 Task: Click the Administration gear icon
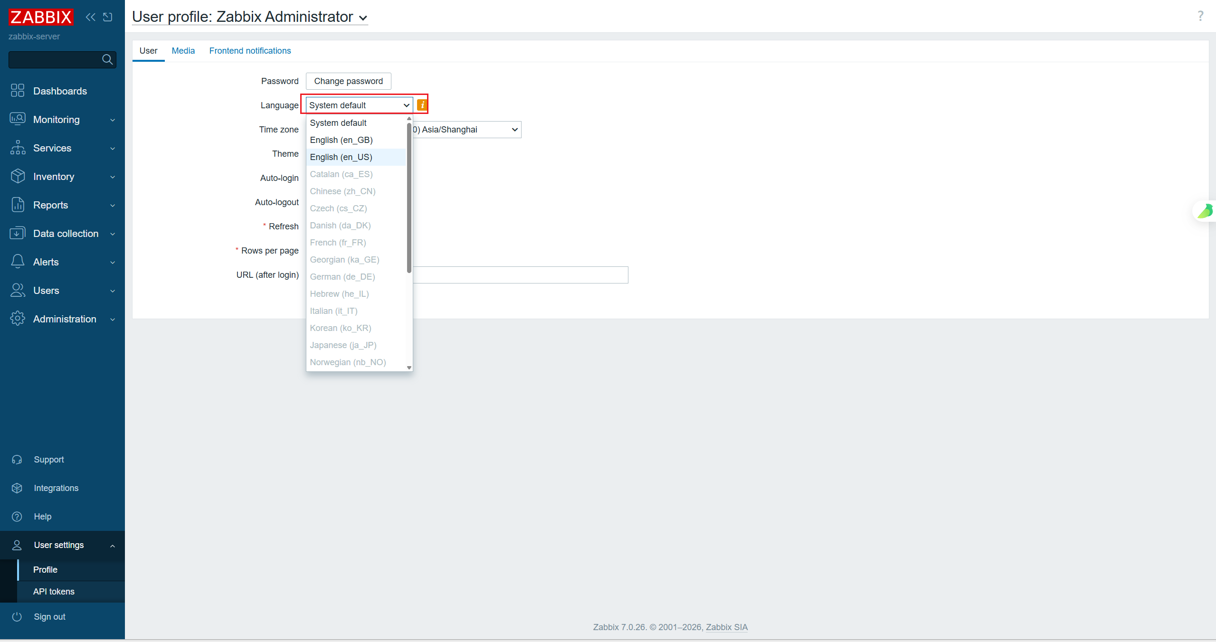(18, 318)
